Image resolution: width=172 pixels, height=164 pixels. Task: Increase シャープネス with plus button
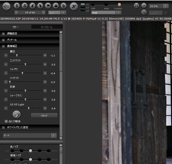click(x=45, y=99)
